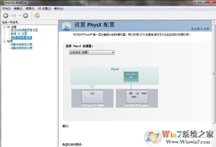Click the connector icon on GeForce card
Screen dimensions: 216x147
(x=92, y=93)
